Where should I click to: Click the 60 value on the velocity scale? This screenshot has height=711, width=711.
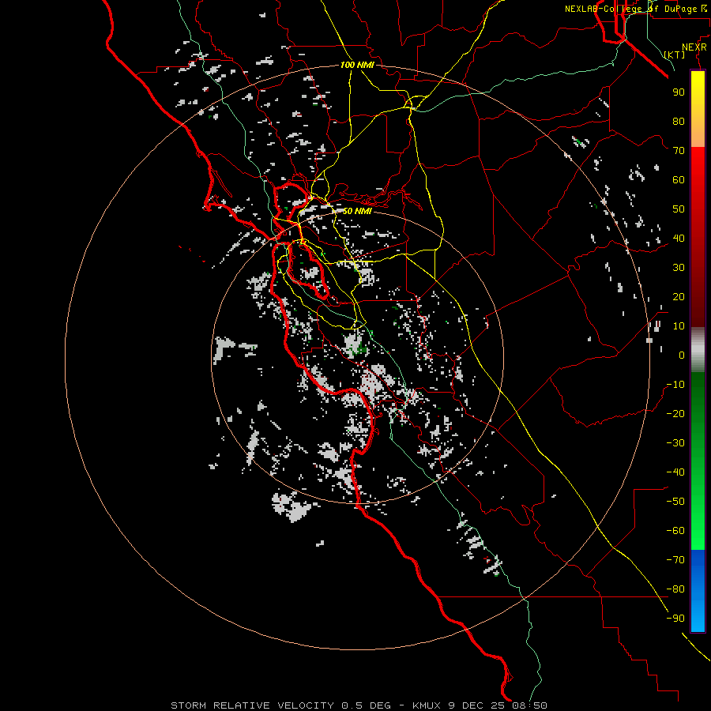679,180
